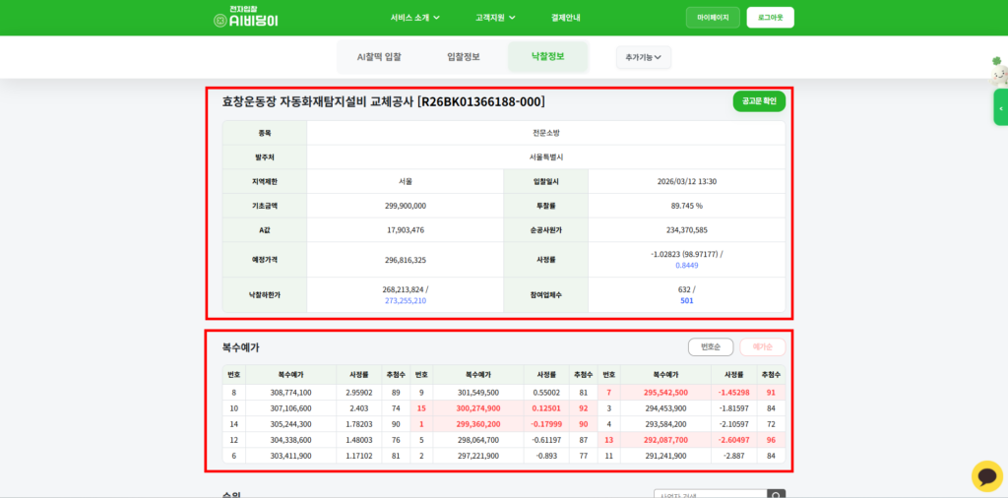Sort 복수예가 by 예가순

pyautogui.click(x=762, y=346)
